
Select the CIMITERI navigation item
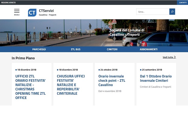(x=112, y=49)
